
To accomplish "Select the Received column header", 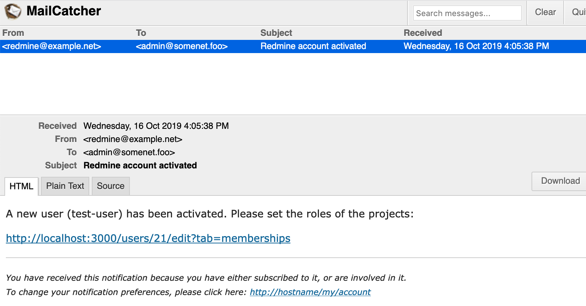I will pyautogui.click(x=423, y=33).
